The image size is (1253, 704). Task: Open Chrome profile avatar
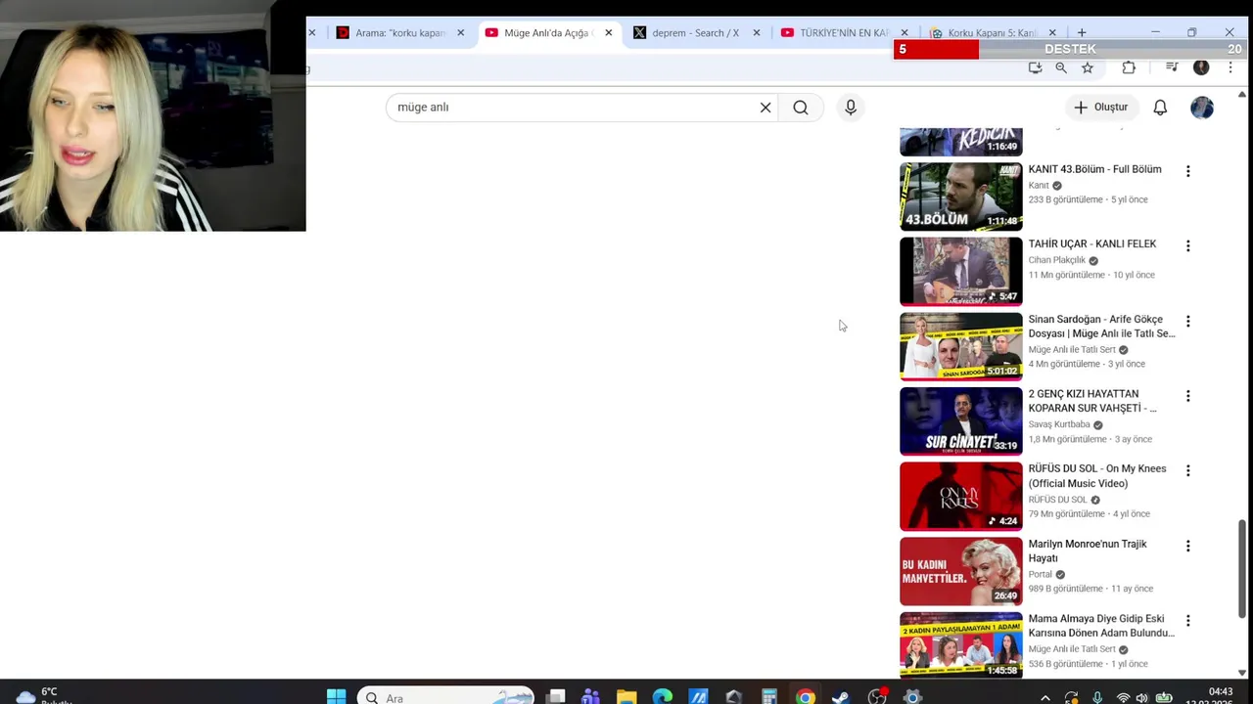click(1201, 67)
